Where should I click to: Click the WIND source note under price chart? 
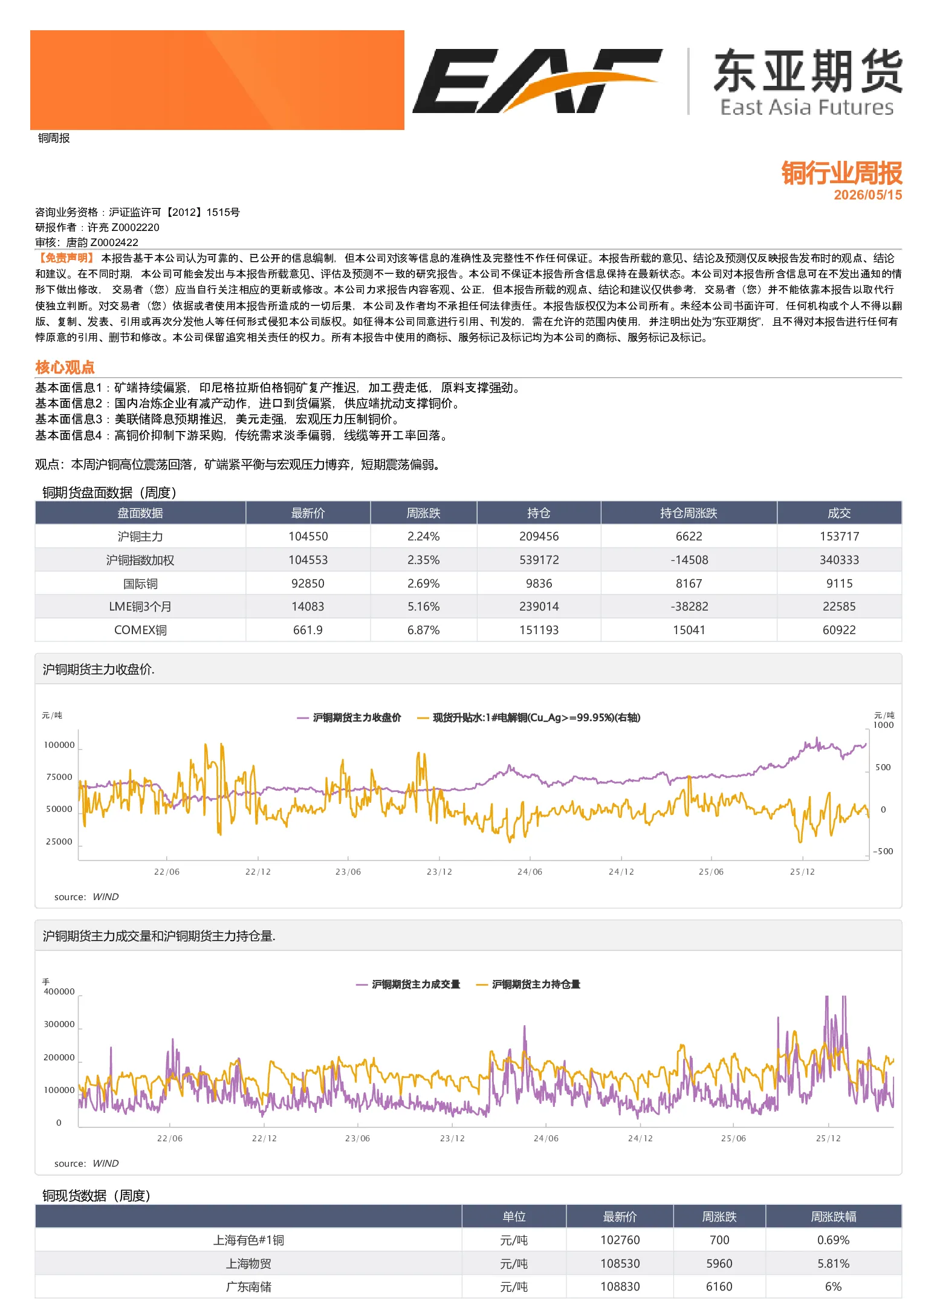[86, 896]
